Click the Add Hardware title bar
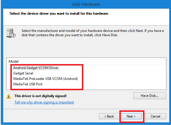Viewport: 171px width, 125px height. pos(86,4)
